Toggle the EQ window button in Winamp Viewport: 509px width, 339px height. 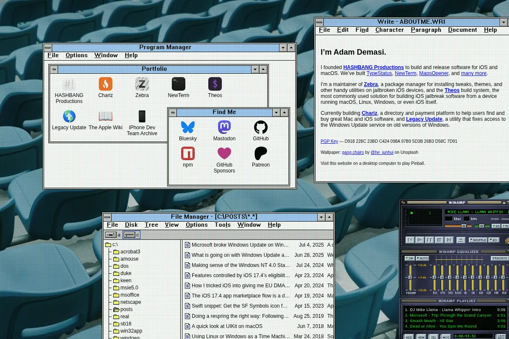(496, 226)
